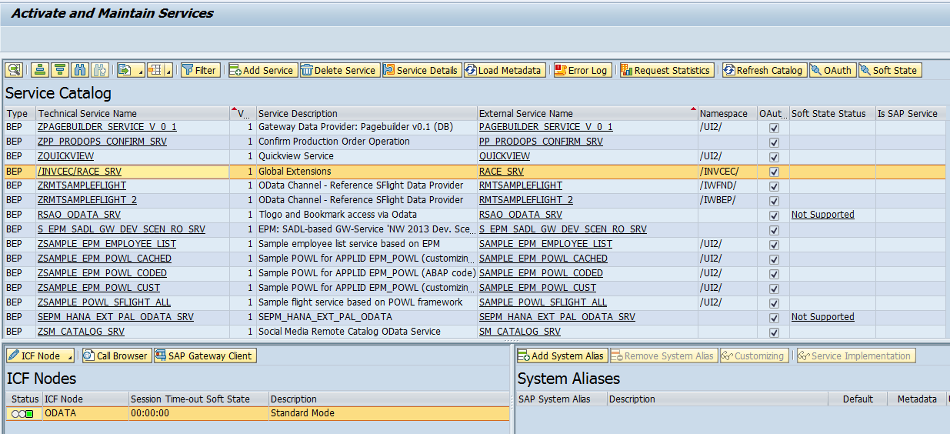This screenshot has width=950, height=434.
Task: Toggle OAuth checkbox for /INVCEC/RACE_SRV row
Action: click(x=774, y=172)
